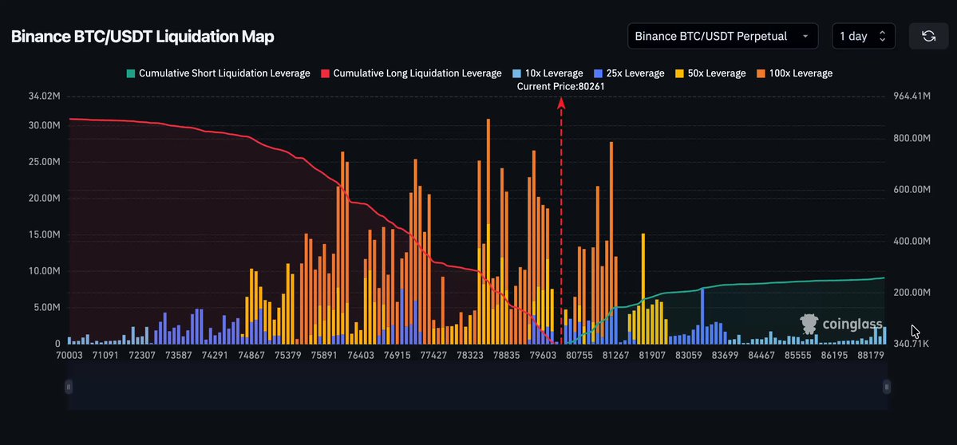
Task: Click the Current Price:80261 label
Action: click(561, 87)
